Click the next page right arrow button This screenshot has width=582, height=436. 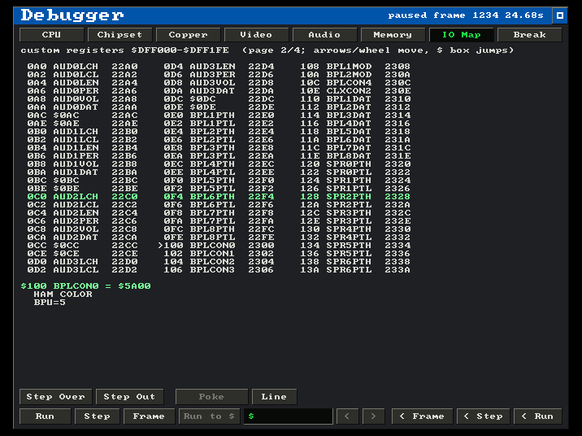point(373,416)
